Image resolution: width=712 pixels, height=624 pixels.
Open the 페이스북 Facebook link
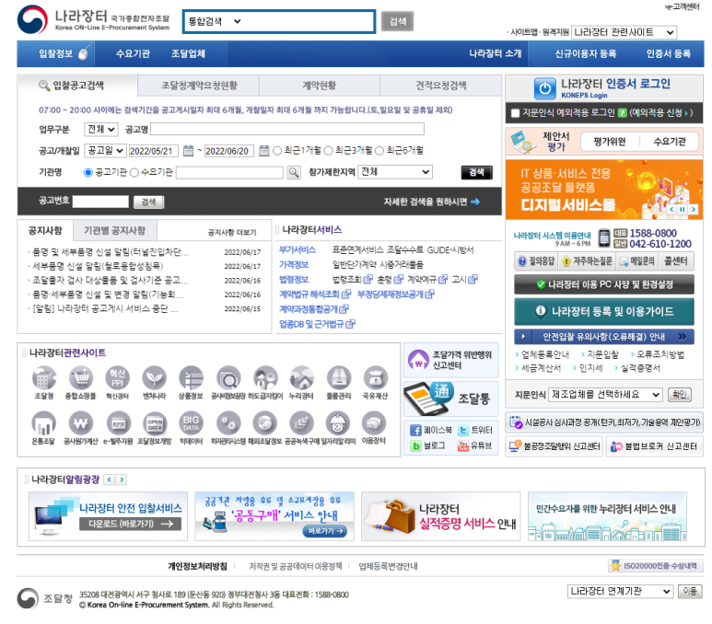tap(431, 430)
